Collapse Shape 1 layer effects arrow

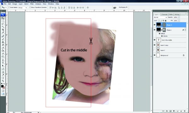tap(186, 30)
